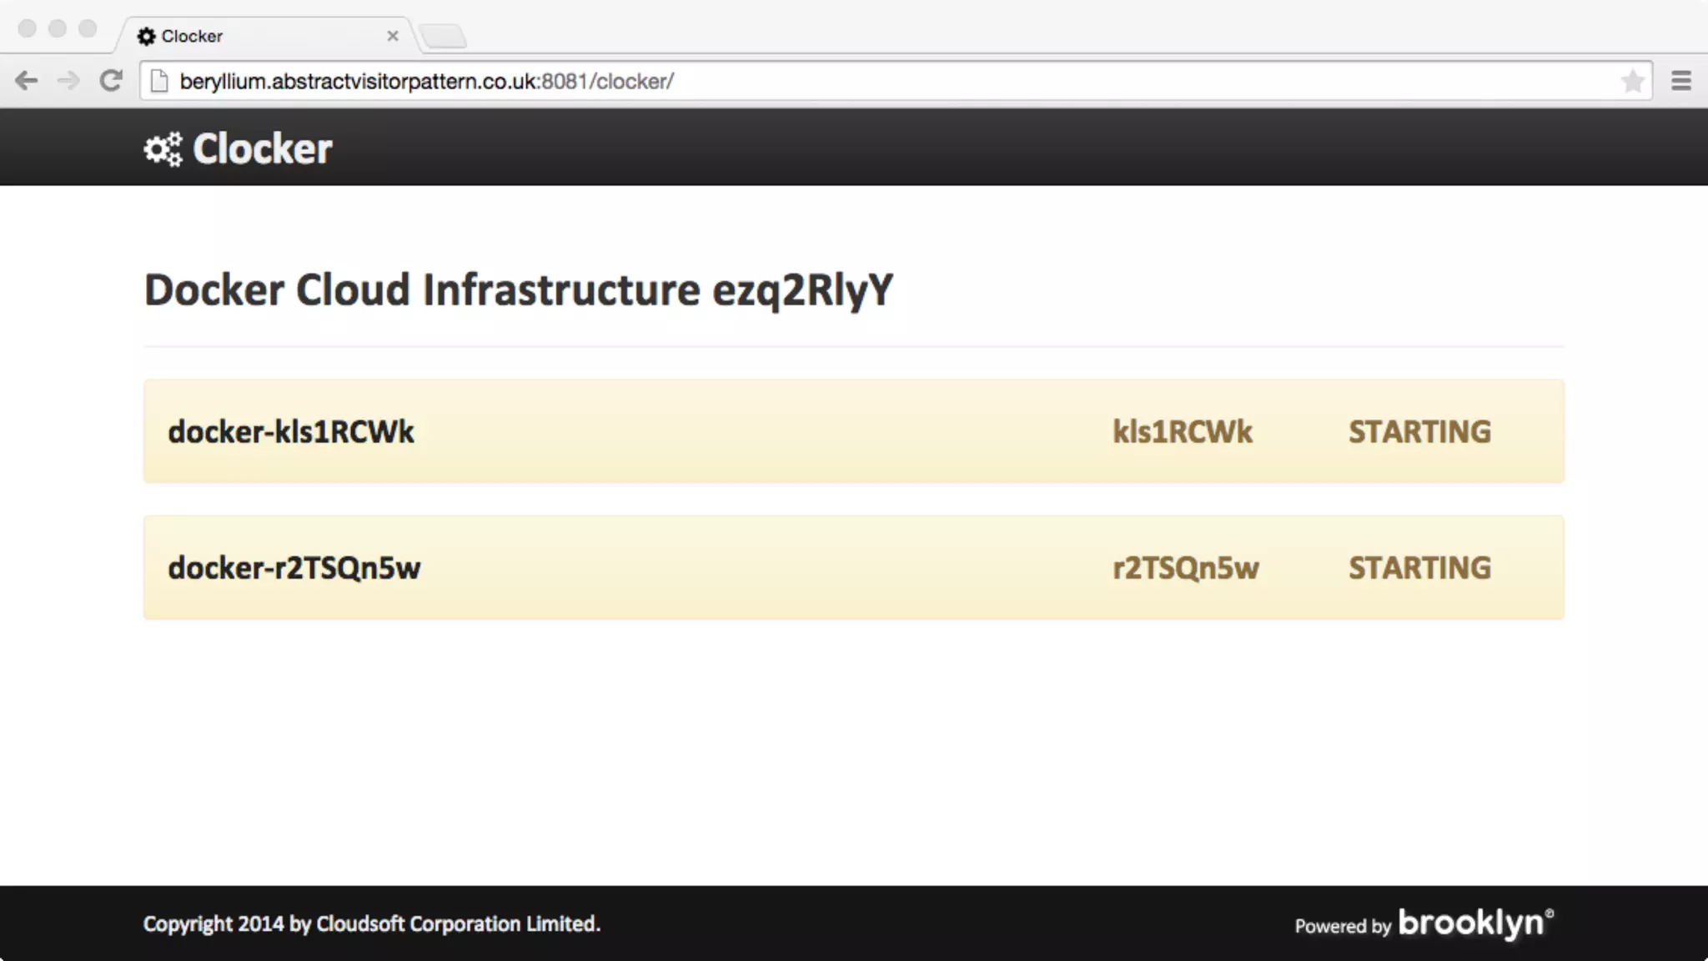
Task: Reload the current page
Action: coord(111,81)
